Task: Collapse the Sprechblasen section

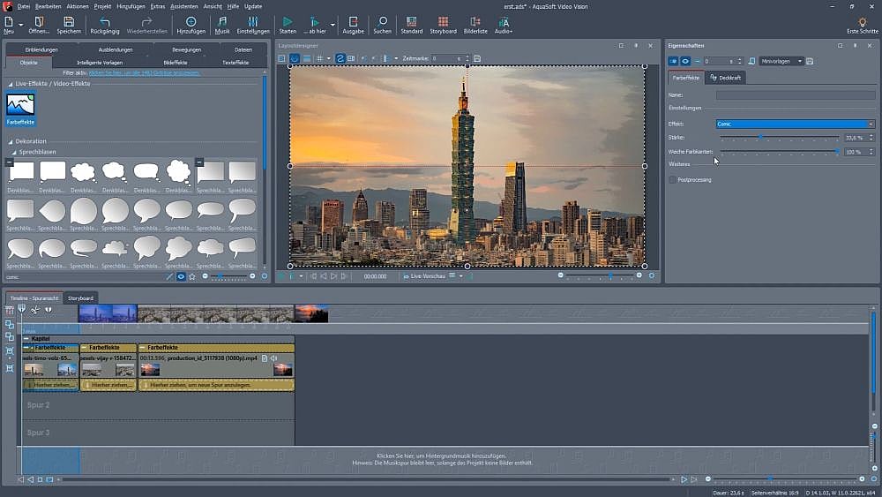Action: tap(15, 152)
